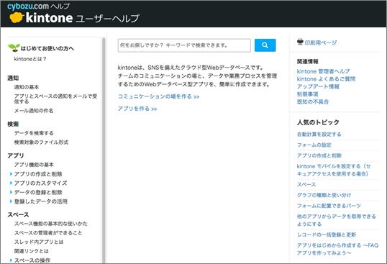This screenshot has width=387, height=264.
Task: Expand スペースの操作 in the sidebar
Action: point(32,260)
